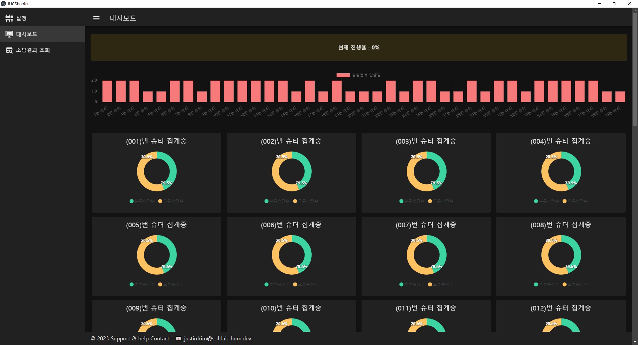Click the mail icon before the contact email
The width and height of the screenshot is (638, 345).
(x=178, y=339)
